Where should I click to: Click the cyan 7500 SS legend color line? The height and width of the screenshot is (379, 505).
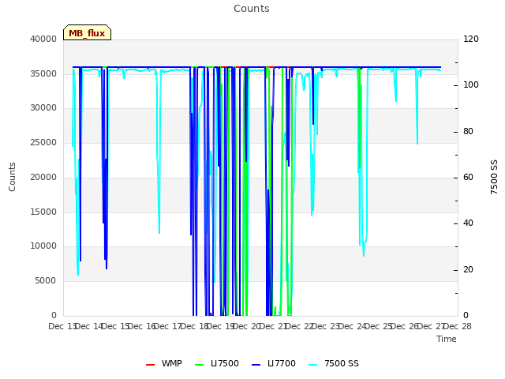[312, 365]
